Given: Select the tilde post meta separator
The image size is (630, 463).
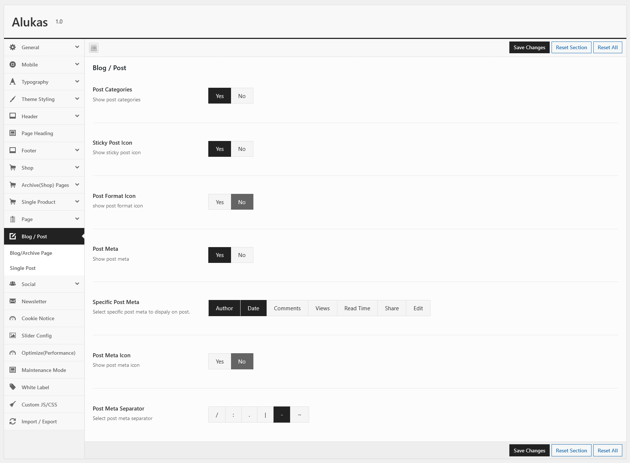Looking at the screenshot, I should point(300,415).
